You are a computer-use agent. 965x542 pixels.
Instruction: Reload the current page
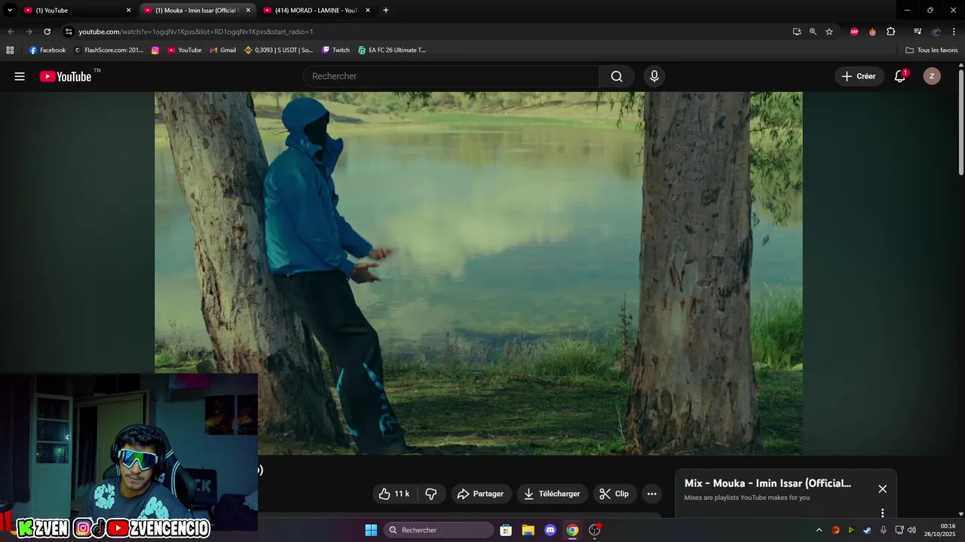coord(47,32)
